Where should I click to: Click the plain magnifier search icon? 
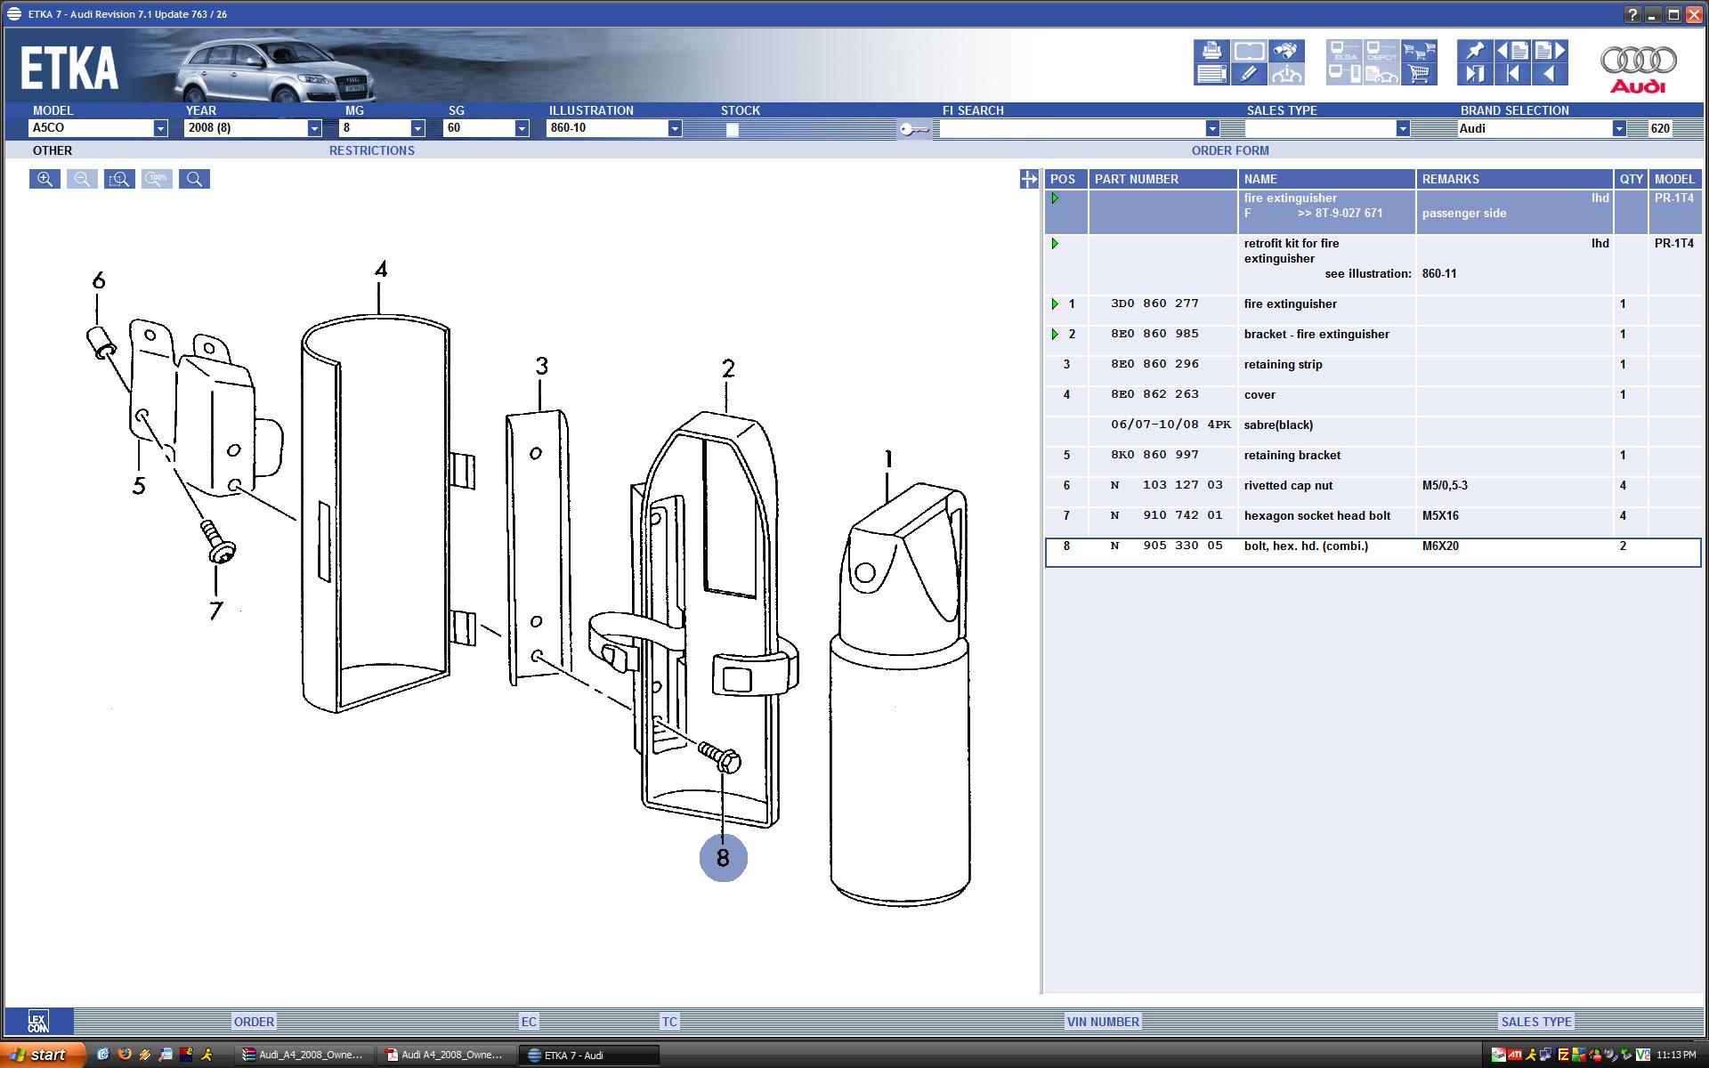pyautogui.click(x=194, y=179)
